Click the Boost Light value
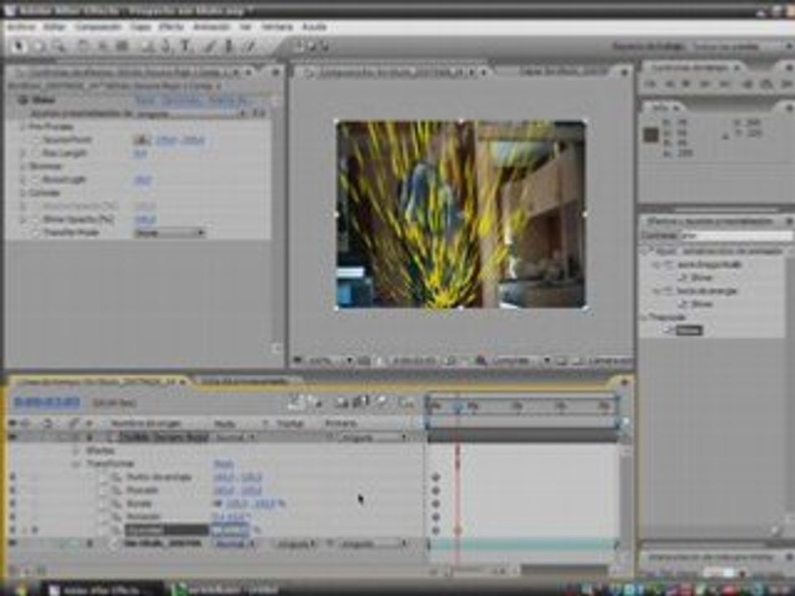Screen dimensions: 795x596 143,180
